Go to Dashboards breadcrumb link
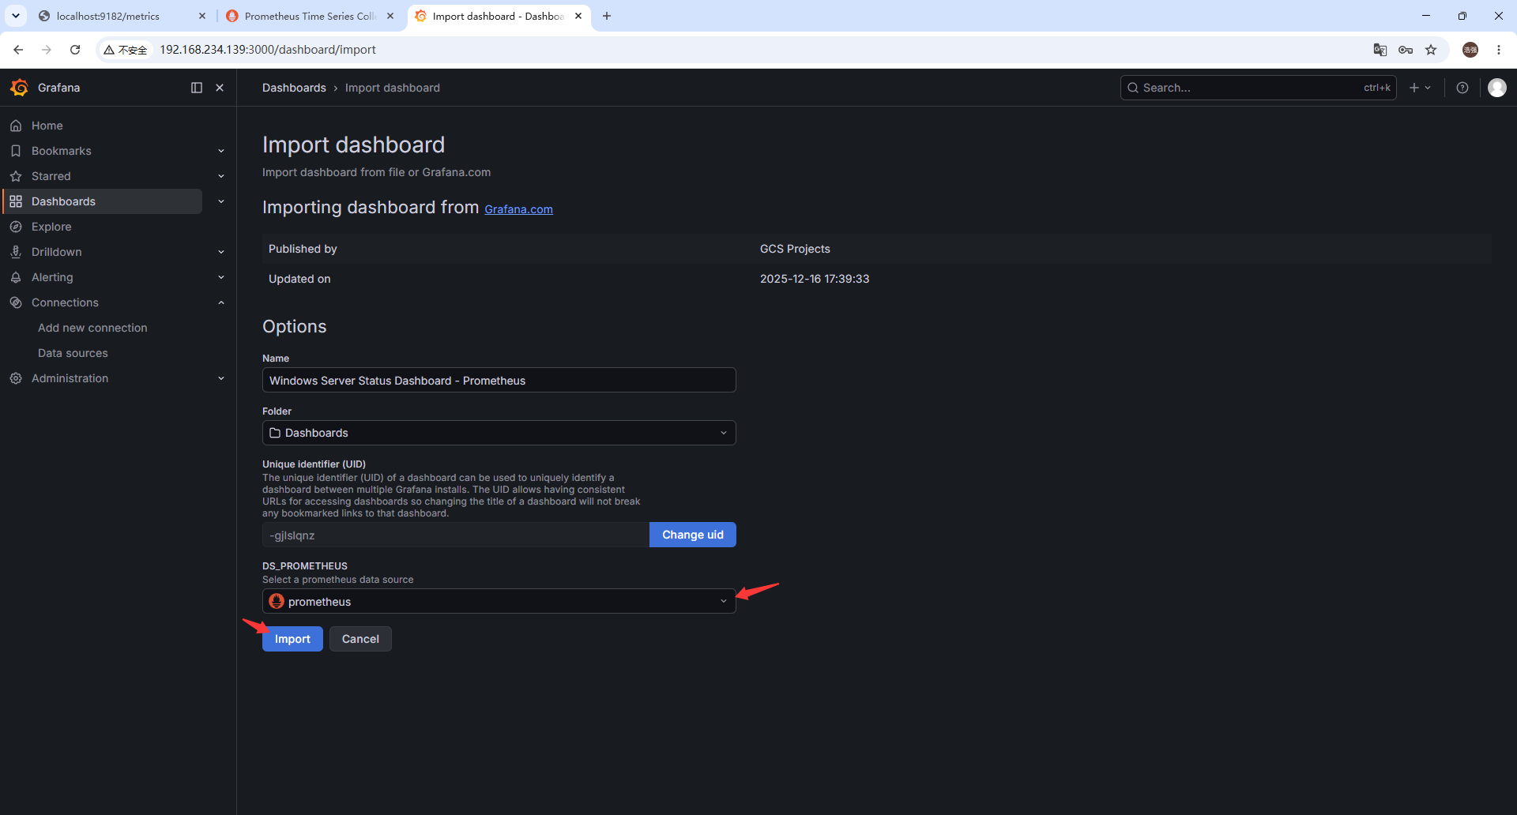 click(x=294, y=88)
